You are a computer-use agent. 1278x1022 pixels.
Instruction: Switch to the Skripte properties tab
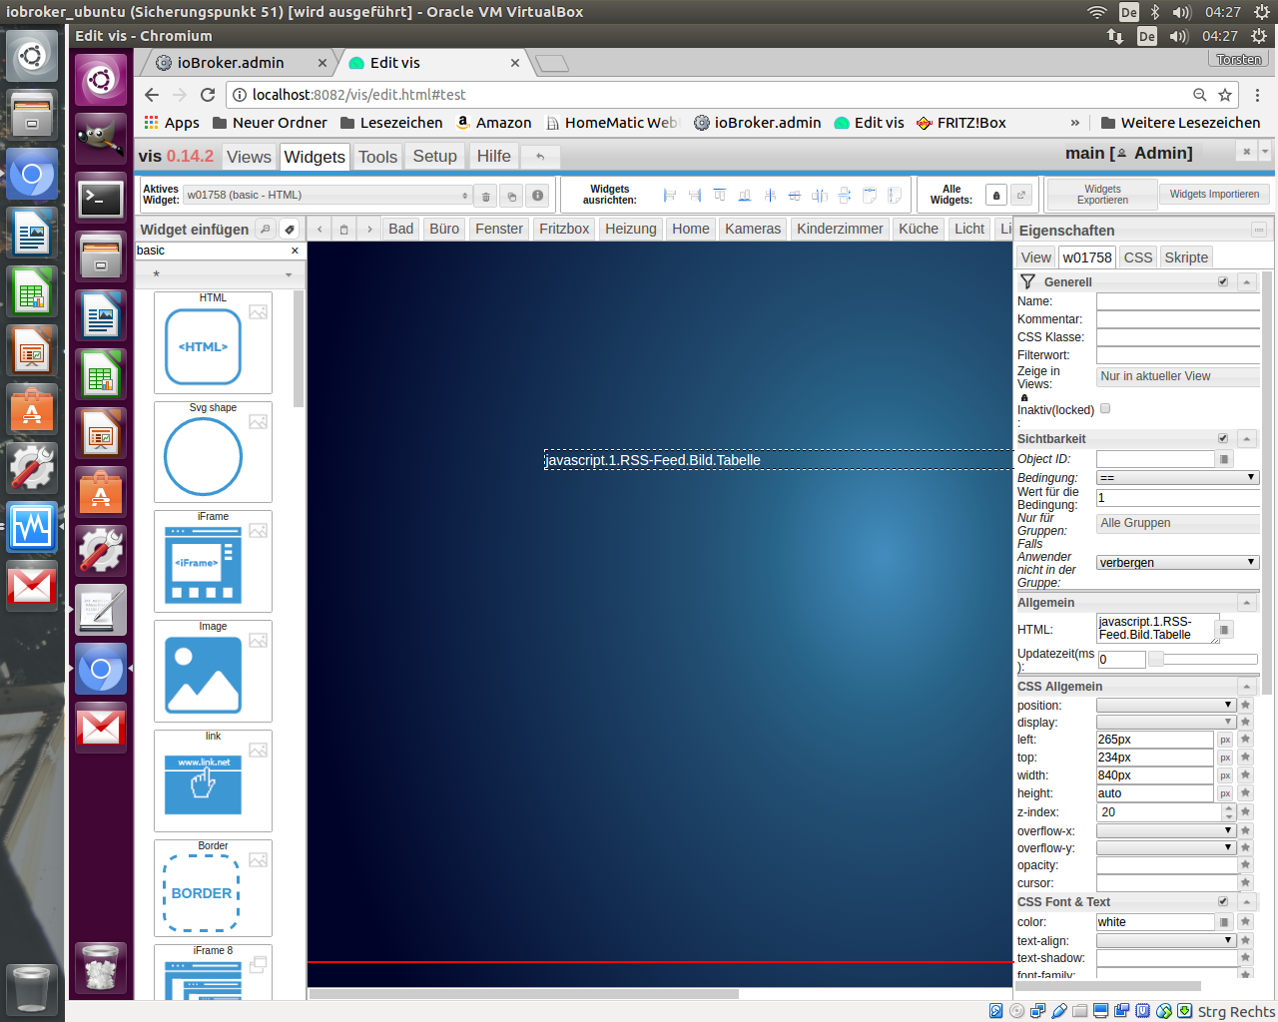pos(1186,257)
